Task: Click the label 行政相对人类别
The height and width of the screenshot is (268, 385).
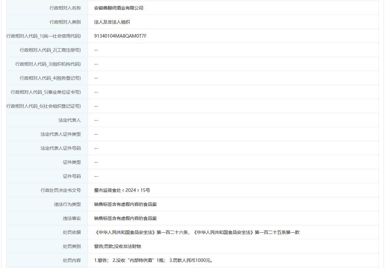Action: [65, 22]
